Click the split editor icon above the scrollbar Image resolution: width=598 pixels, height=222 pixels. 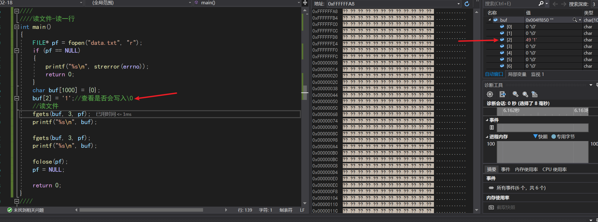click(x=305, y=3)
